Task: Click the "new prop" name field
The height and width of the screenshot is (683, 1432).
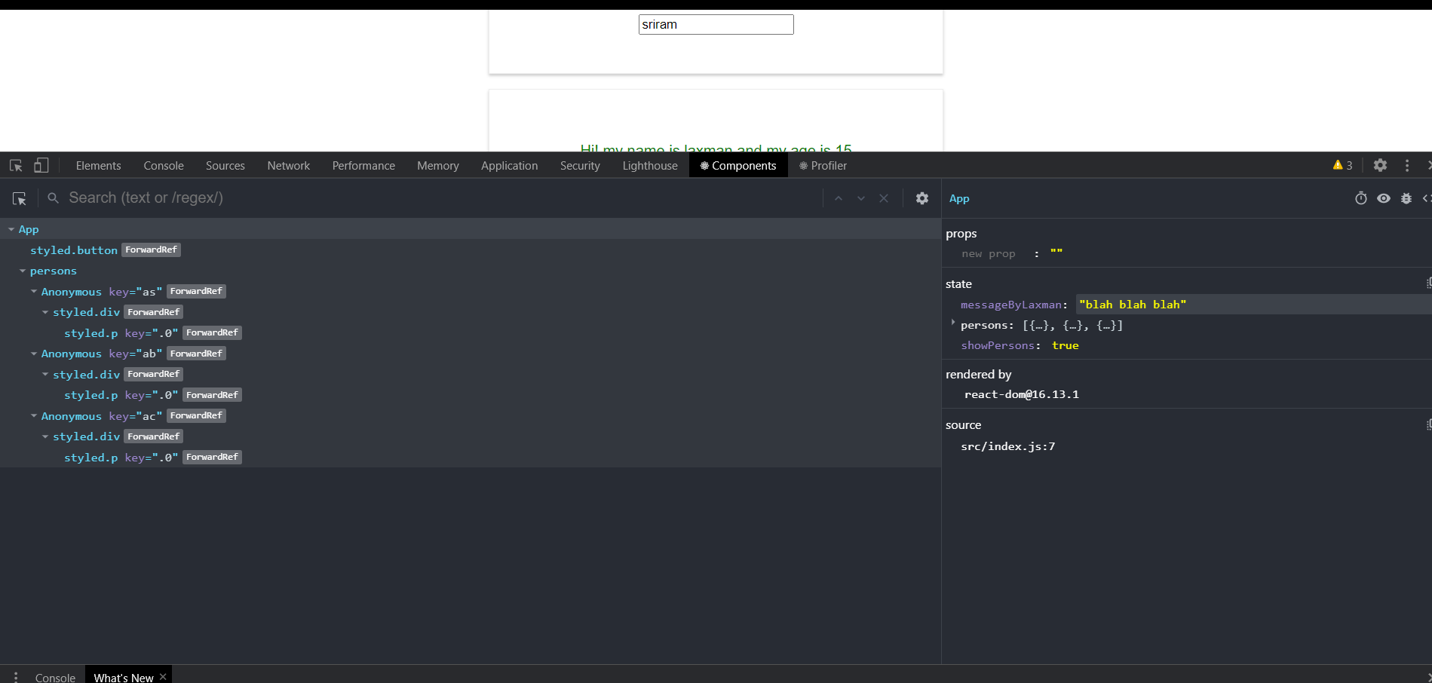Action: point(989,254)
